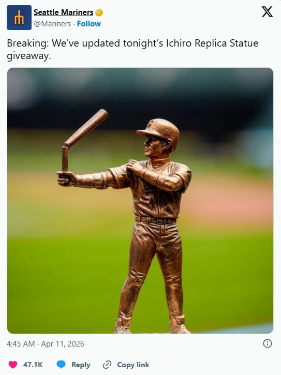Viewport: 281px width, 375px height.
Task: Click the 47.1K likes count
Action: click(33, 365)
